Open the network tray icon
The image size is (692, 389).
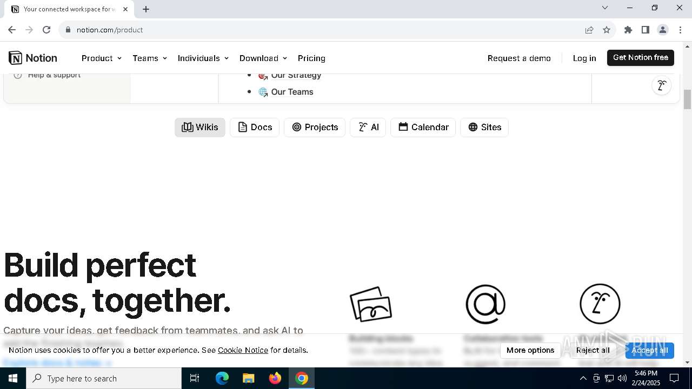(x=609, y=378)
